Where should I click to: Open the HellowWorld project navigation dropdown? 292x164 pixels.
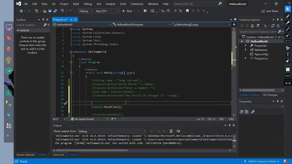pos(82,25)
